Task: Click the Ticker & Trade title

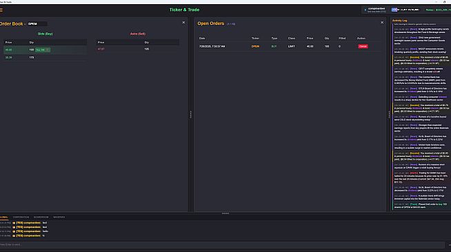Action: click(184, 10)
